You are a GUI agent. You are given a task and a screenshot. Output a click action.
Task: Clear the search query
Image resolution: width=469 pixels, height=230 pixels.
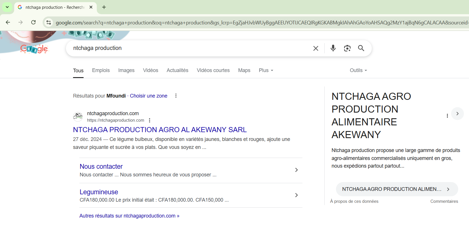(x=316, y=48)
